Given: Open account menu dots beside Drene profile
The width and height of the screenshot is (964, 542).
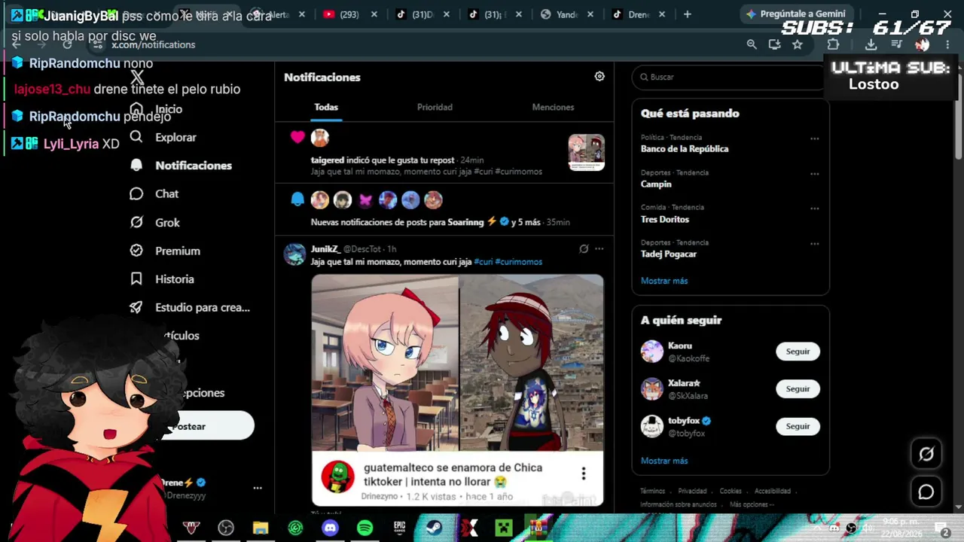Looking at the screenshot, I should [258, 489].
